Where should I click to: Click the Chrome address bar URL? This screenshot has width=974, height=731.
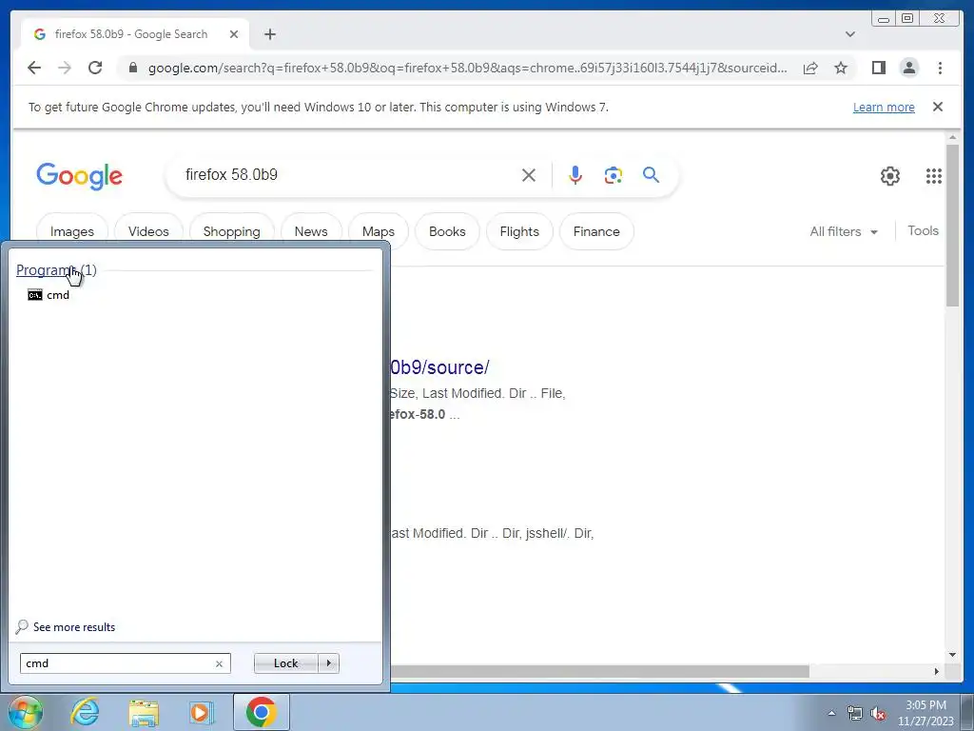coord(467,68)
